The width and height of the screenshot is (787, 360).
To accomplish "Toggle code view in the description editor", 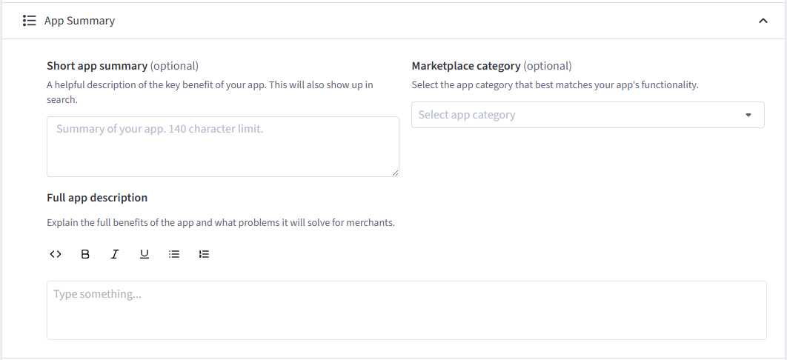I will click(56, 254).
